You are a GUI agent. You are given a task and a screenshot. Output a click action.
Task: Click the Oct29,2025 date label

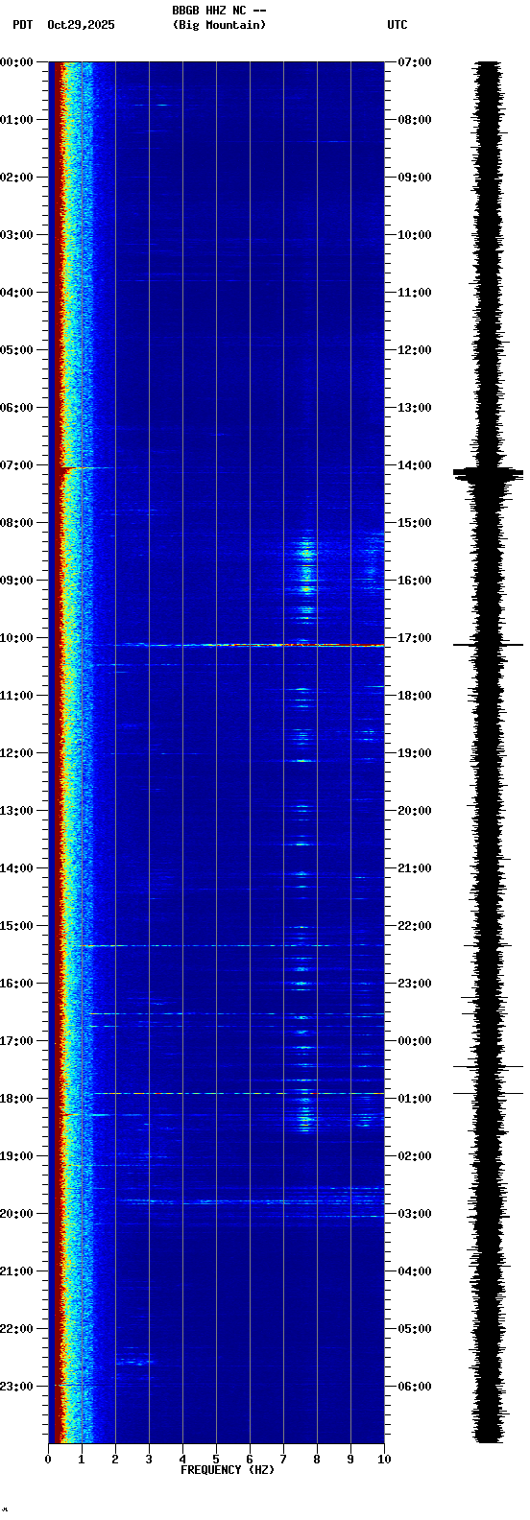(x=81, y=25)
